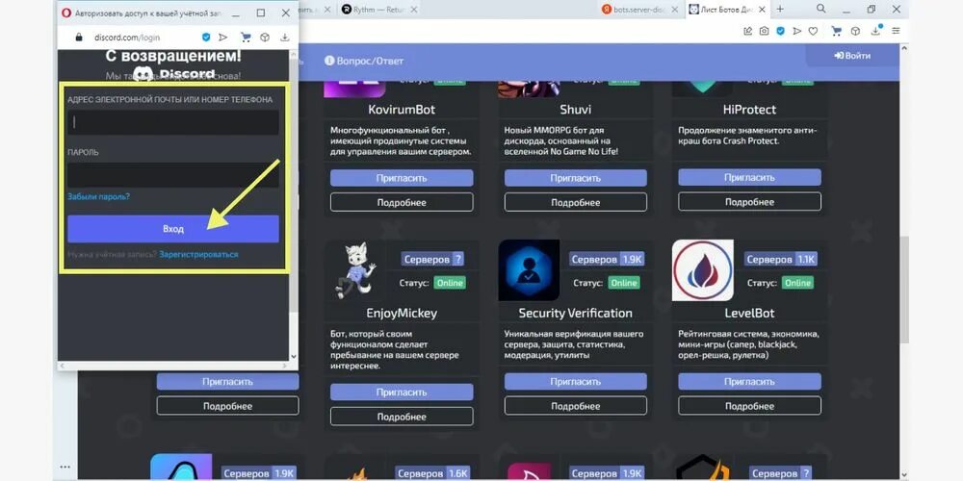Open the Зарегистрироваться registration link
Image resolution: width=963 pixels, height=481 pixels.
point(198,254)
